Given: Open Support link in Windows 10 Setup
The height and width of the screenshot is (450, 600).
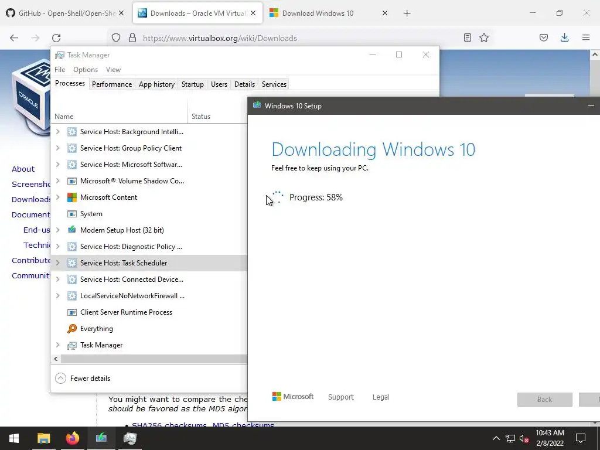Looking at the screenshot, I should [x=341, y=397].
